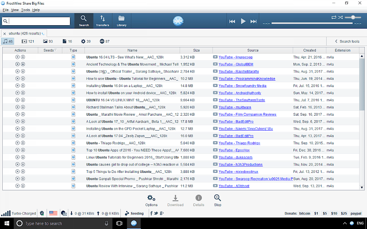Sort results by Size column header
Image resolution: width=367 pixels, height=229 pixels.
(x=196, y=50)
